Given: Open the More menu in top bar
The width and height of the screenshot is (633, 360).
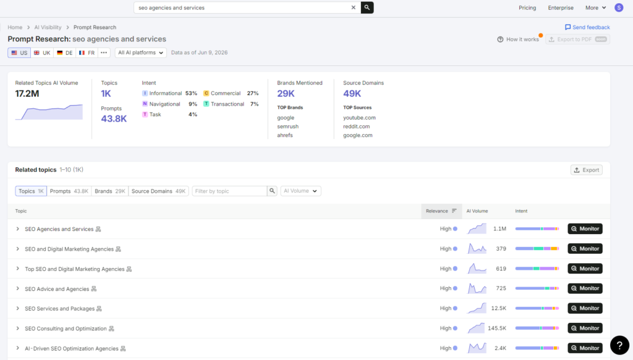Looking at the screenshot, I should tap(595, 7).
